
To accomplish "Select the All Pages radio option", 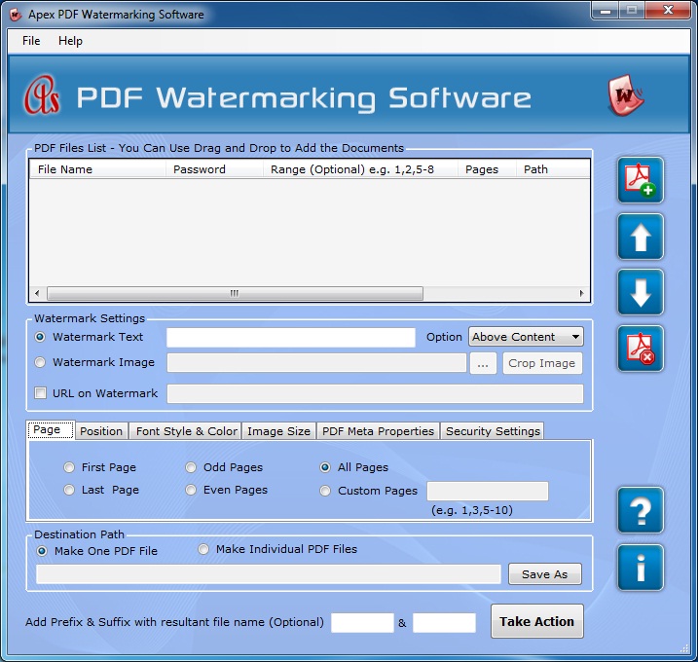I will [x=325, y=467].
